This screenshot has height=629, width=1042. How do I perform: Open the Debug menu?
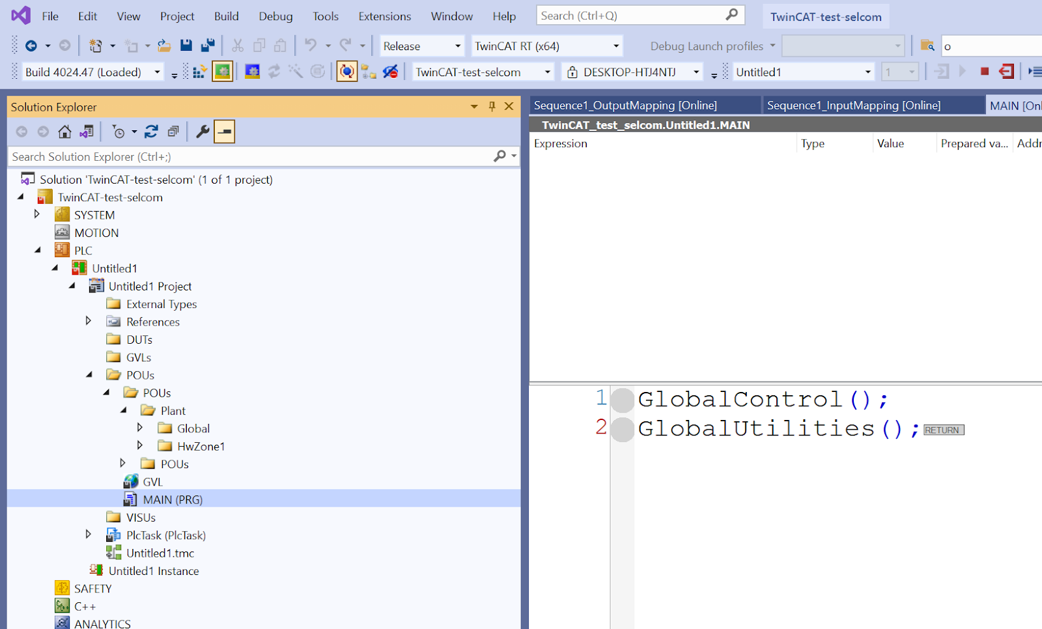(x=275, y=16)
